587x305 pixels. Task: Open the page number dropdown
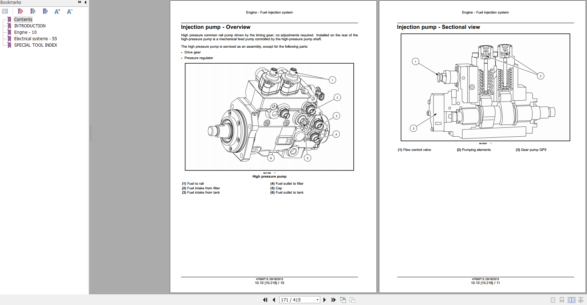317,300
